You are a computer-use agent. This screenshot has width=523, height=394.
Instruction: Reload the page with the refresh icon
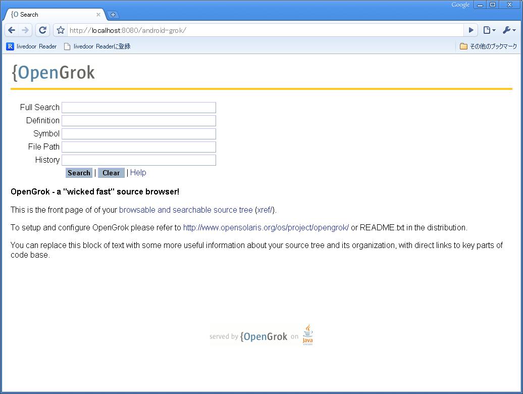[43, 30]
